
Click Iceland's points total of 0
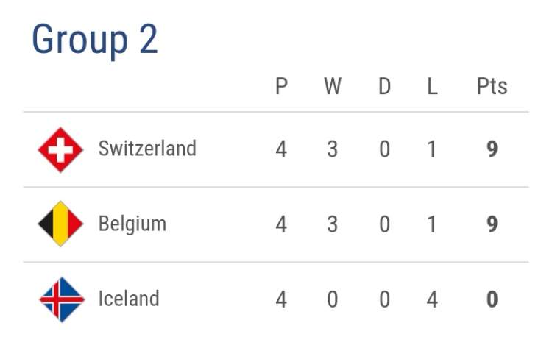pos(492,299)
